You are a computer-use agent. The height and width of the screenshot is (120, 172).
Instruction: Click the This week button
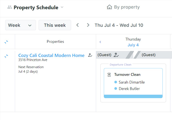(55, 25)
